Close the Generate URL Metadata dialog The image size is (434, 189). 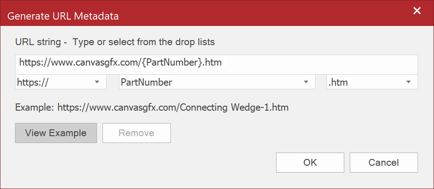tap(417, 11)
